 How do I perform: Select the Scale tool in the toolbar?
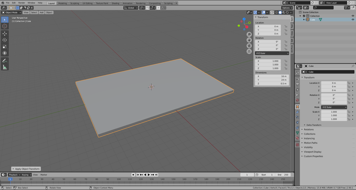(x=4, y=47)
